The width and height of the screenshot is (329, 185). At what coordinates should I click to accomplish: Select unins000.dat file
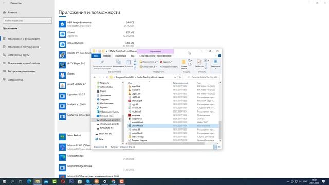pos(137,122)
